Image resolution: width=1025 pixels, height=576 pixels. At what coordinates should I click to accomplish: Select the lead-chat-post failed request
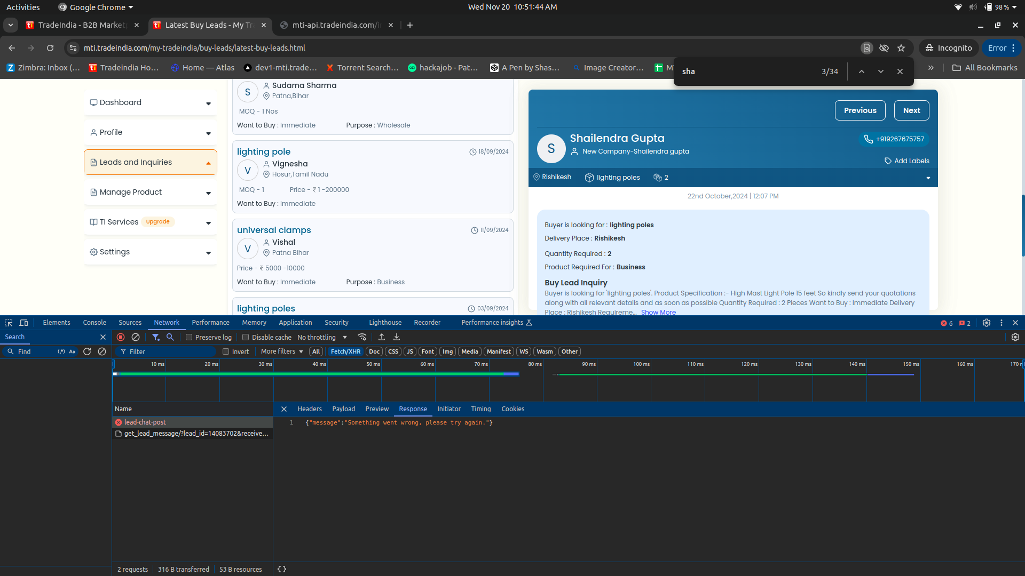[x=145, y=422]
